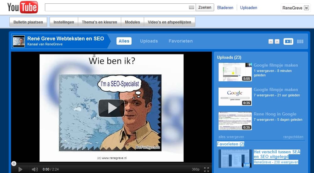Click Google filmpje maken title, 8 minuten geleden
Image resolution: width=314 pixels, height=173 pixels.
point(276,65)
